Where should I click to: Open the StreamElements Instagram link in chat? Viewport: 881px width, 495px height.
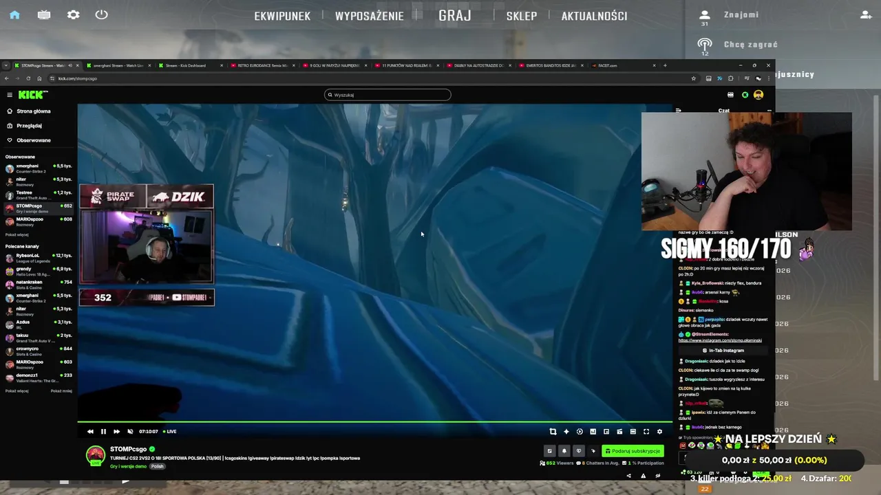tap(720, 340)
